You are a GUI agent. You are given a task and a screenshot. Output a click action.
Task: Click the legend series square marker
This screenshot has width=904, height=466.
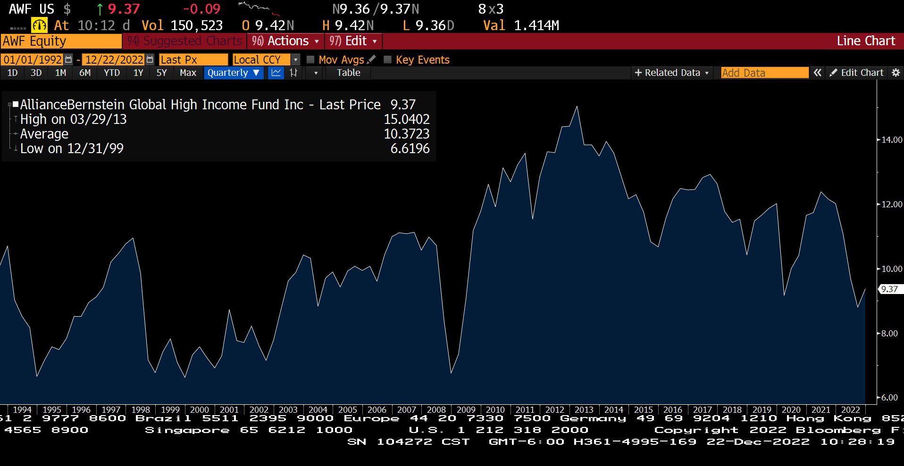[16, 104]
